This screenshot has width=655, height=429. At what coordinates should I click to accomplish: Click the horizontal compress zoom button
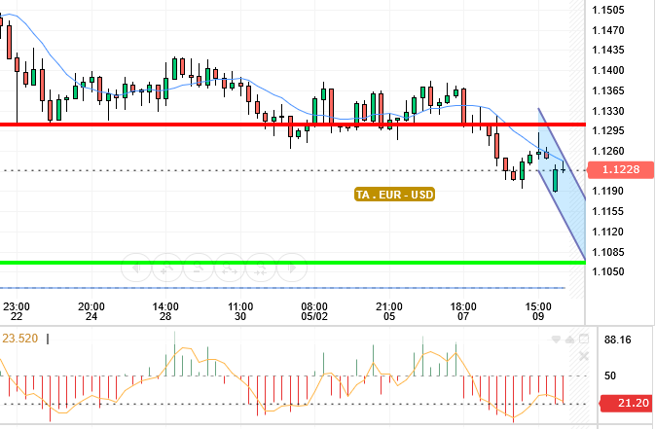pos(261,268)
